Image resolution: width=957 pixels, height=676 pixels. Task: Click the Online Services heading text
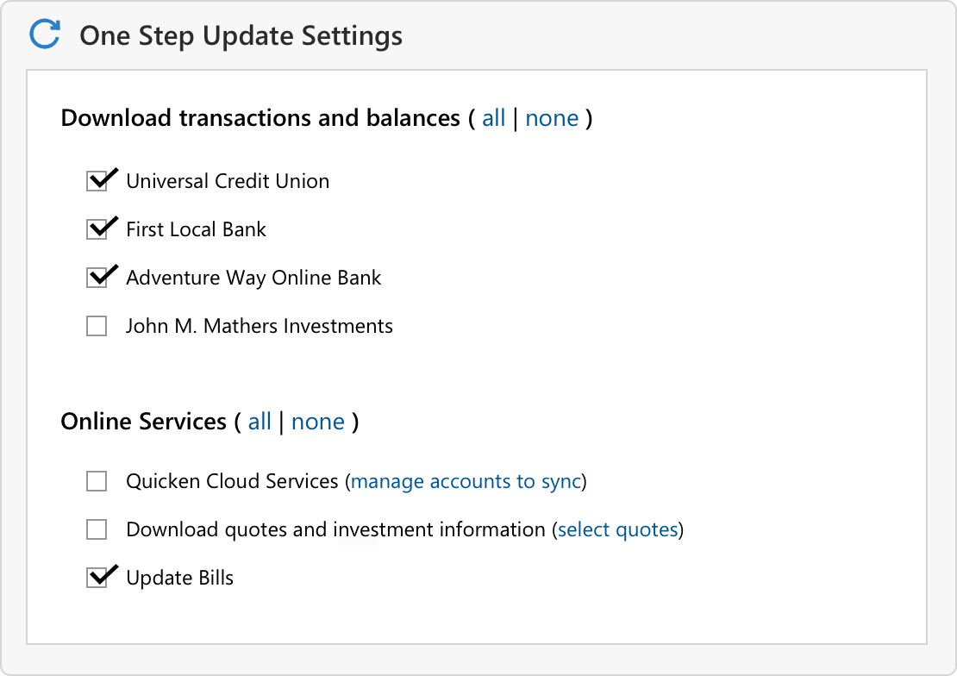(143, 422)
